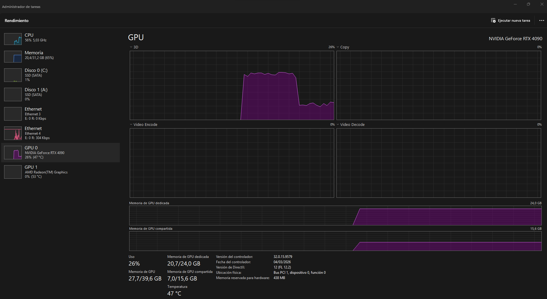Click the CPU entry title in sidebar
Screen dimensions: 547x299
[29, 35]
